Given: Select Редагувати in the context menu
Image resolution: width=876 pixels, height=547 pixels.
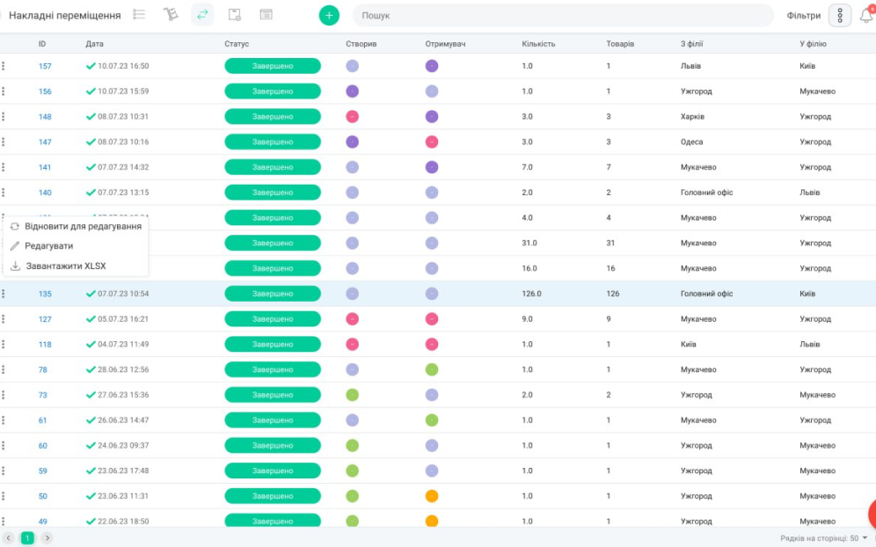Looking at the screenshot, I should click(48, 246).
